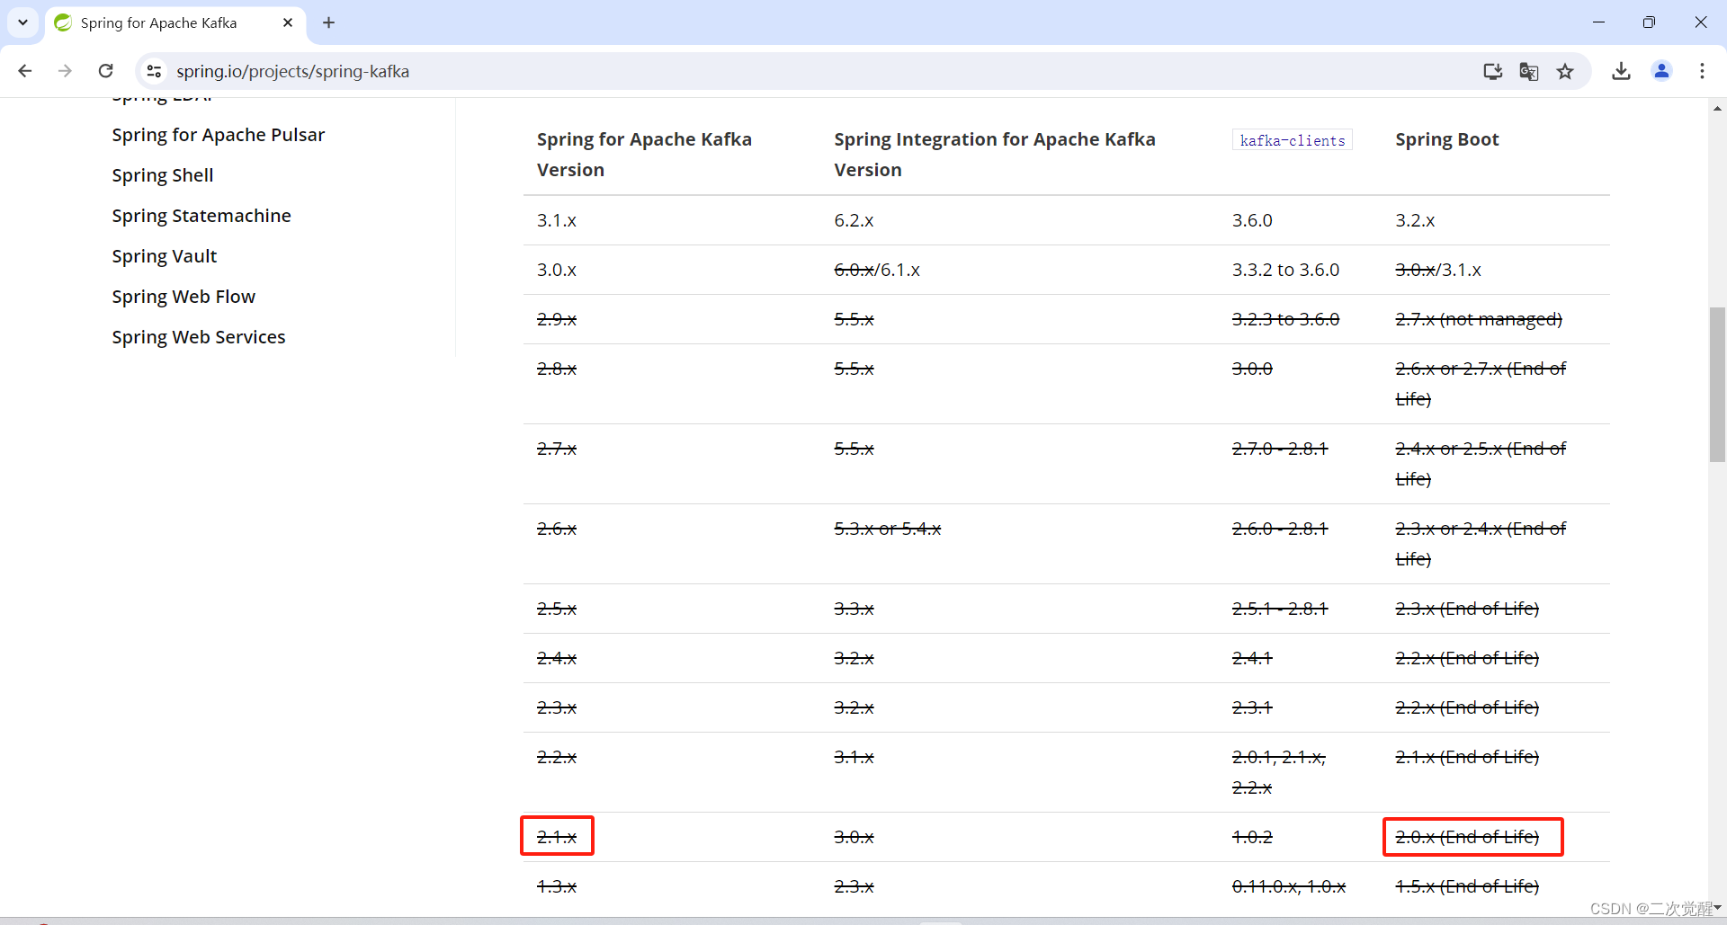Open the new tab button
Screen dimensions: 1727x925
click(x=328, y=22)
